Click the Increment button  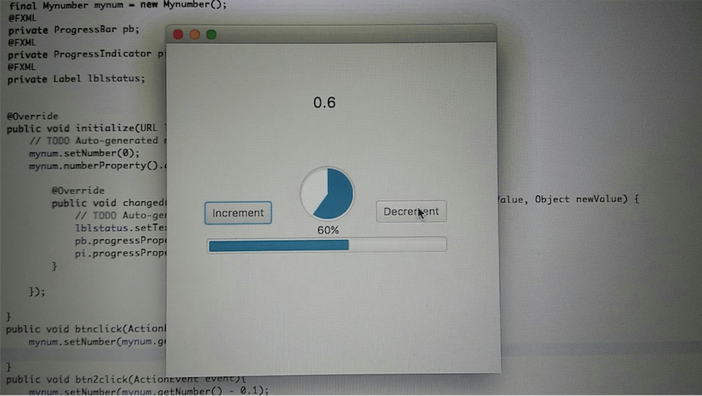tap(238, 212)
